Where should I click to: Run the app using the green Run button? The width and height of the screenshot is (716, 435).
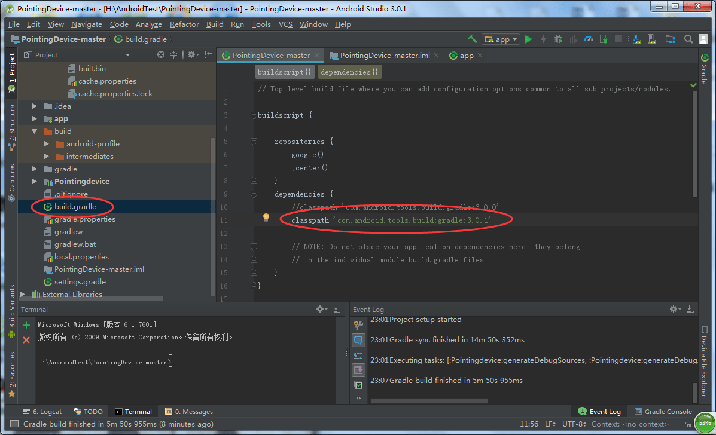pos(528,39)
